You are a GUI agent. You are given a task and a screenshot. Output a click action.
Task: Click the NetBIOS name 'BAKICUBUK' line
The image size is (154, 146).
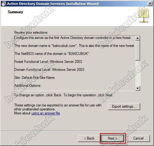click(52, 54)
